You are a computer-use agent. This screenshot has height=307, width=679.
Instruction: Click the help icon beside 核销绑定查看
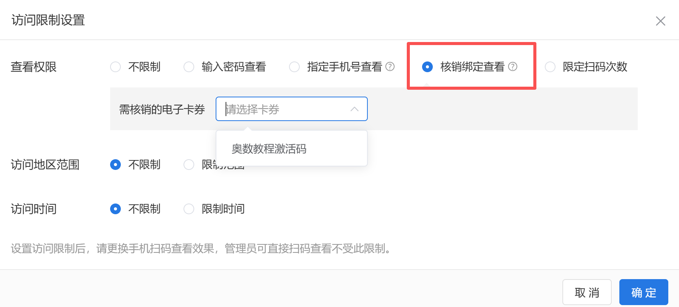coord(513,67)
